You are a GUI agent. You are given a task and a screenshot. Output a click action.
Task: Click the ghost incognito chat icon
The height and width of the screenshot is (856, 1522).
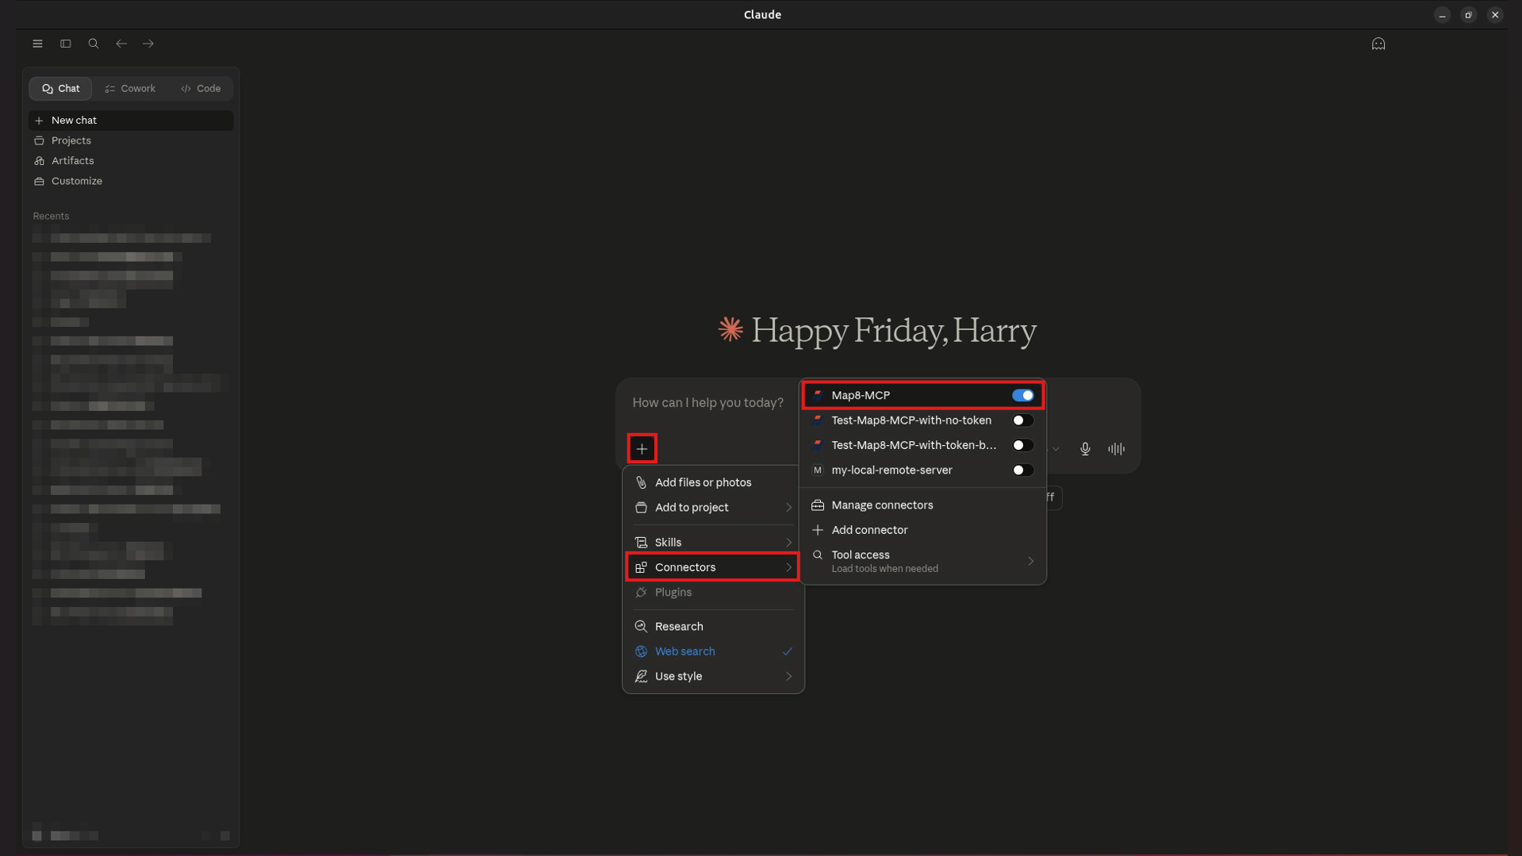(x=1378, y=44)
